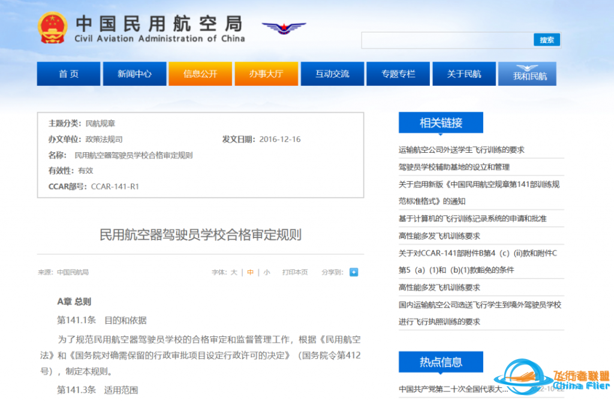614x401 pixels.
Task: Set font size to 小
Action: click(266, 272)
